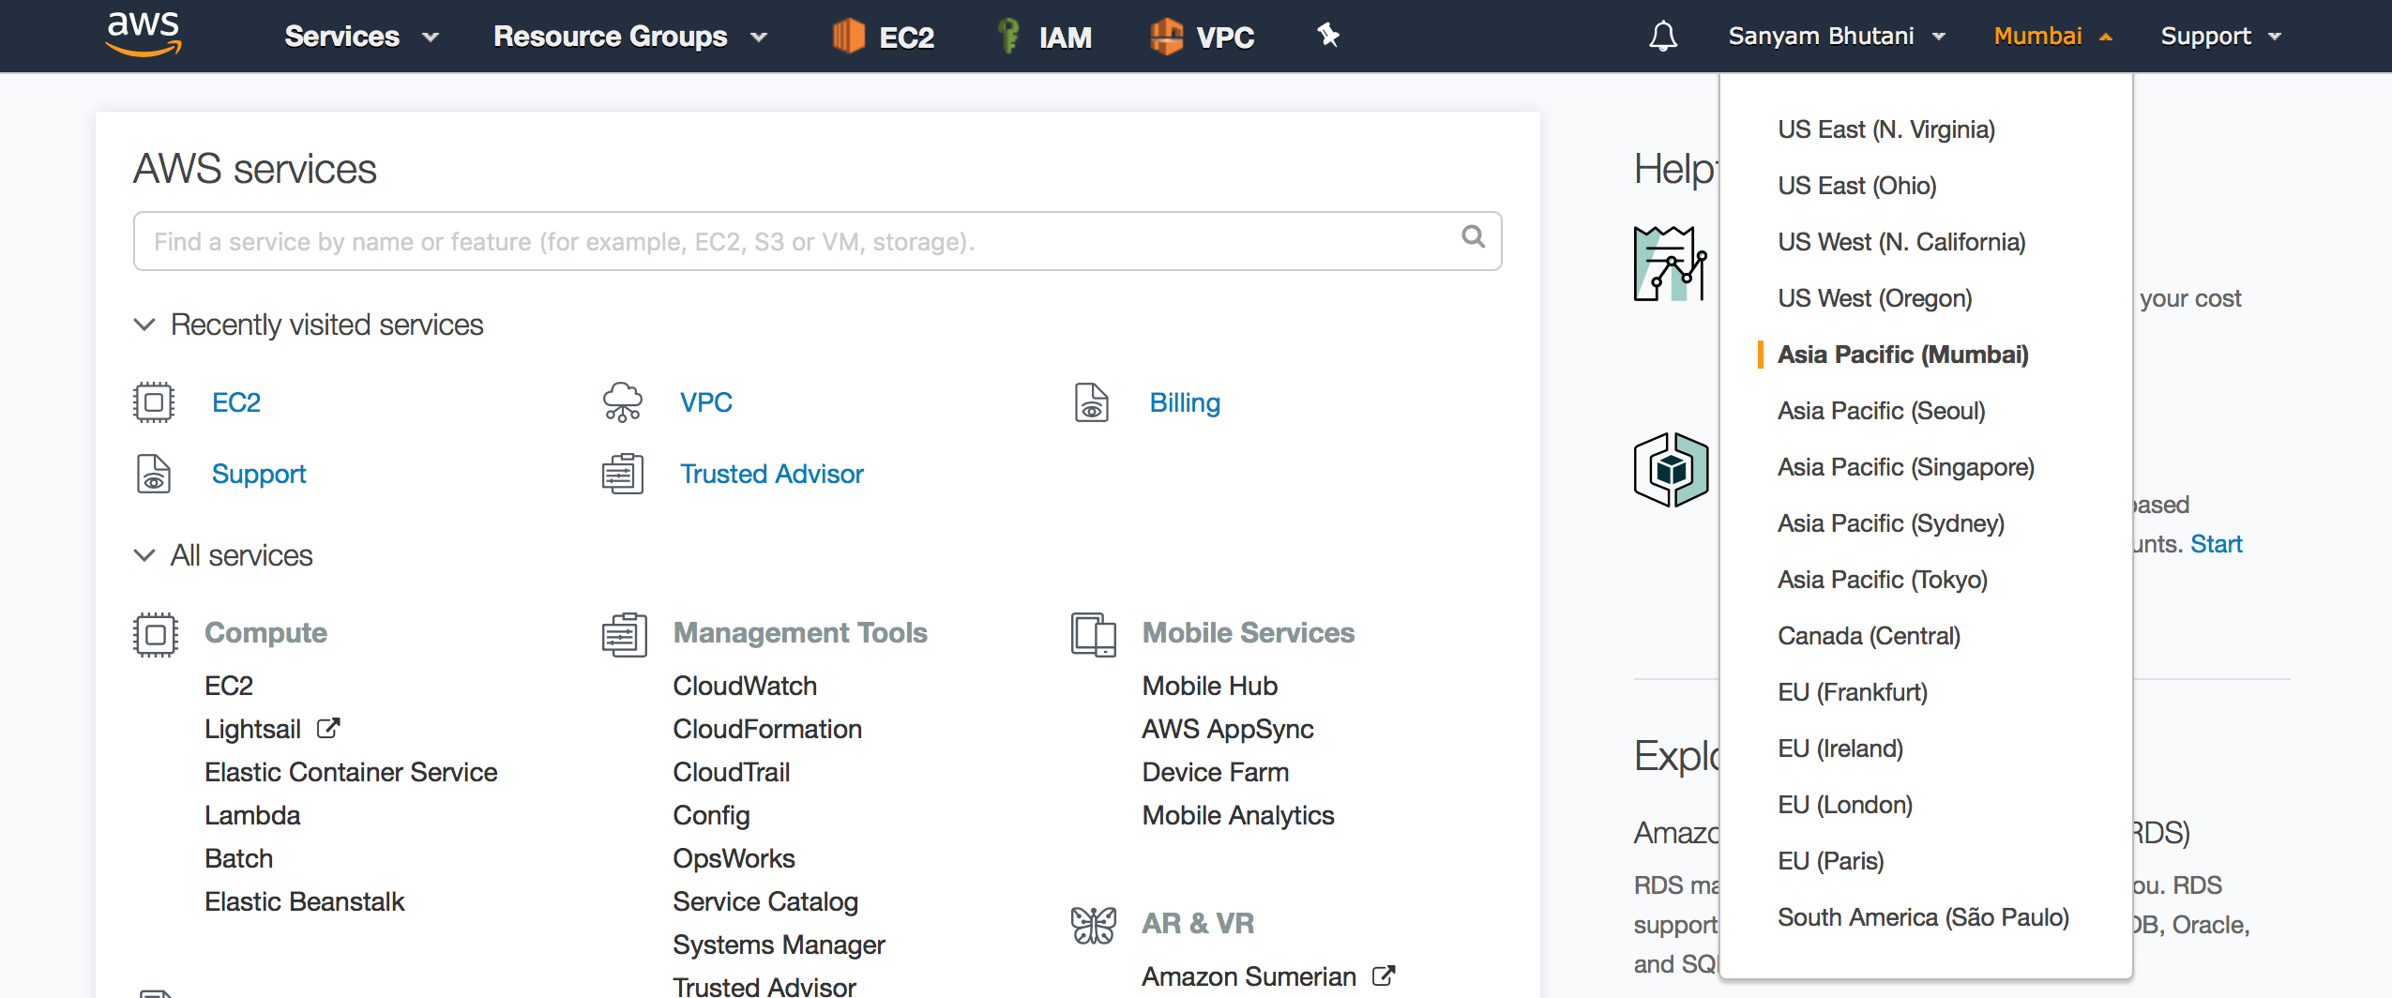Open the notifications bell icon
2392x998 pixels.
point(1663,37)
